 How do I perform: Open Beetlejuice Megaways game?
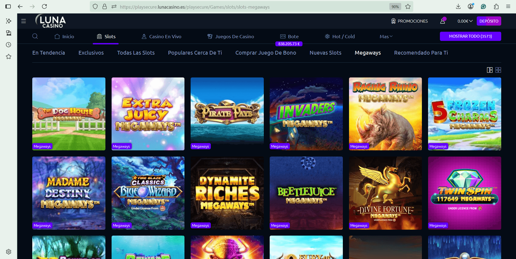point(306,193)
